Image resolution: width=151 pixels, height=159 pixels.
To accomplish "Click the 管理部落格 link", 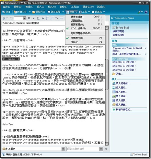I will 118,35.
